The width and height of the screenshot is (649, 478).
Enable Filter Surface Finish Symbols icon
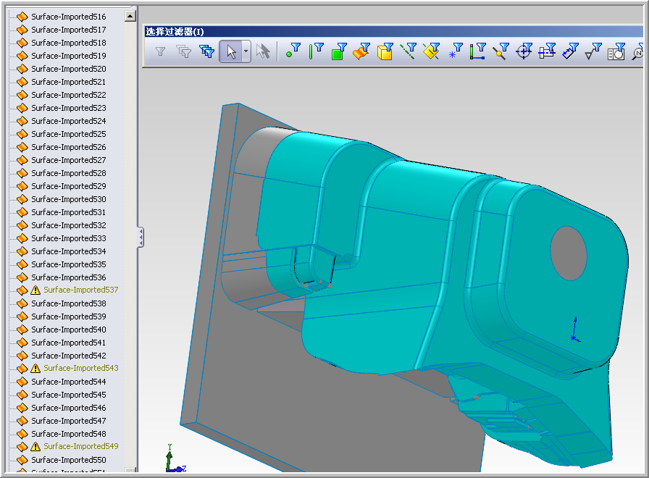pos(593,51)
